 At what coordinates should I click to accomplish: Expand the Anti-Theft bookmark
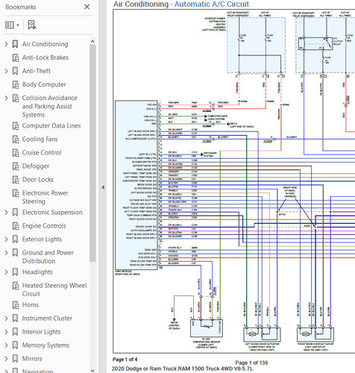(x=6, y=71)
